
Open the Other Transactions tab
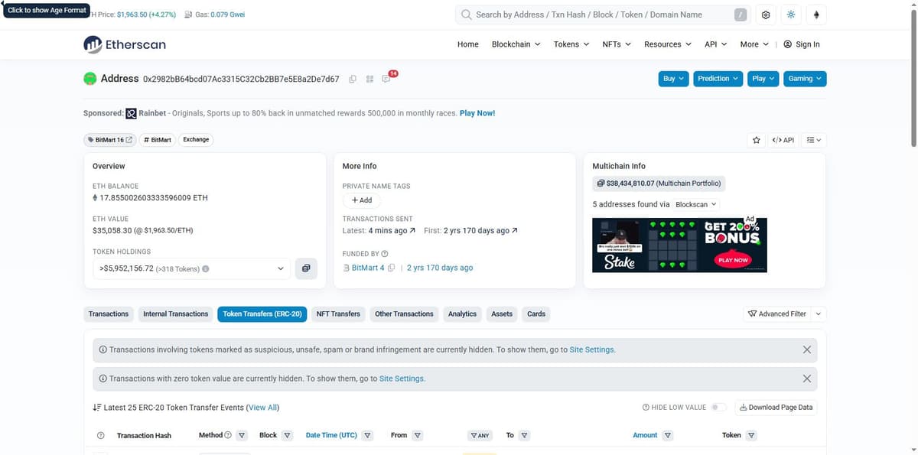pyautogui.click(x=404, y=314)
